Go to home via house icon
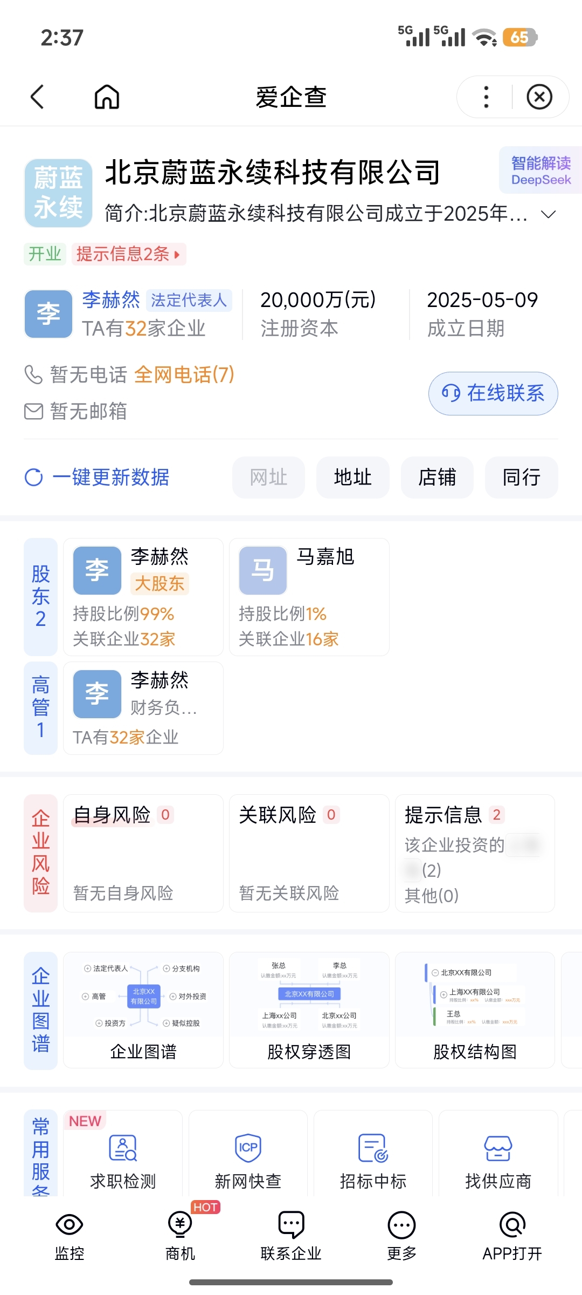Image resolution: width=582 pixels, height=1295 pixels. (107, 97)
